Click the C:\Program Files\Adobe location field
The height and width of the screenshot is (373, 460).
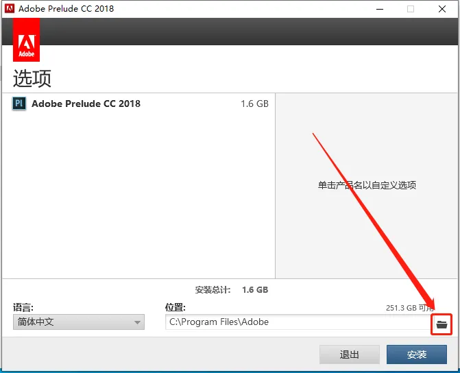click(298, 322)
